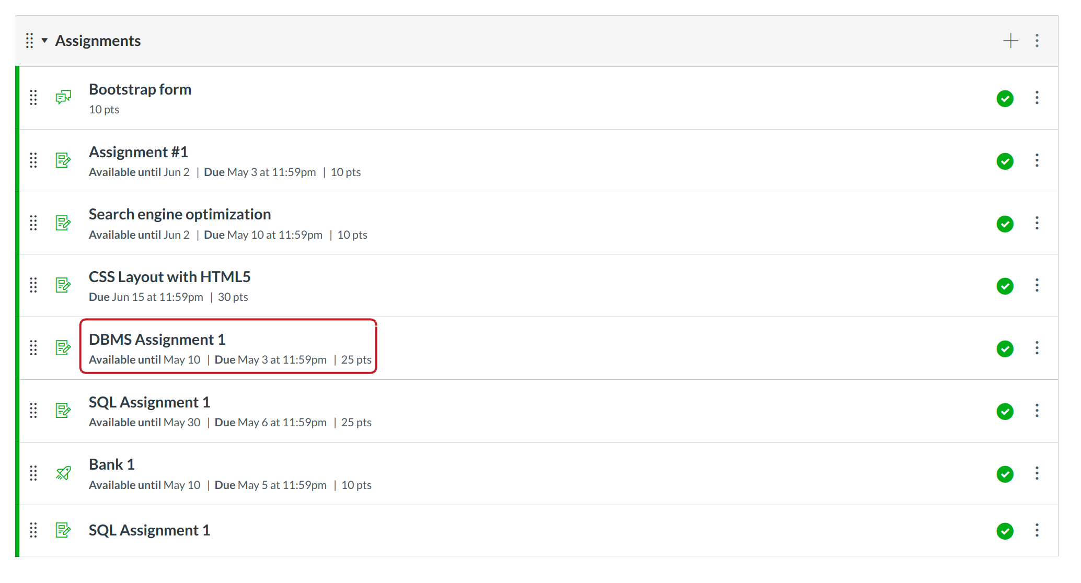
Task: Open options menu for Search engine optimization
Action: point(1037,223)
